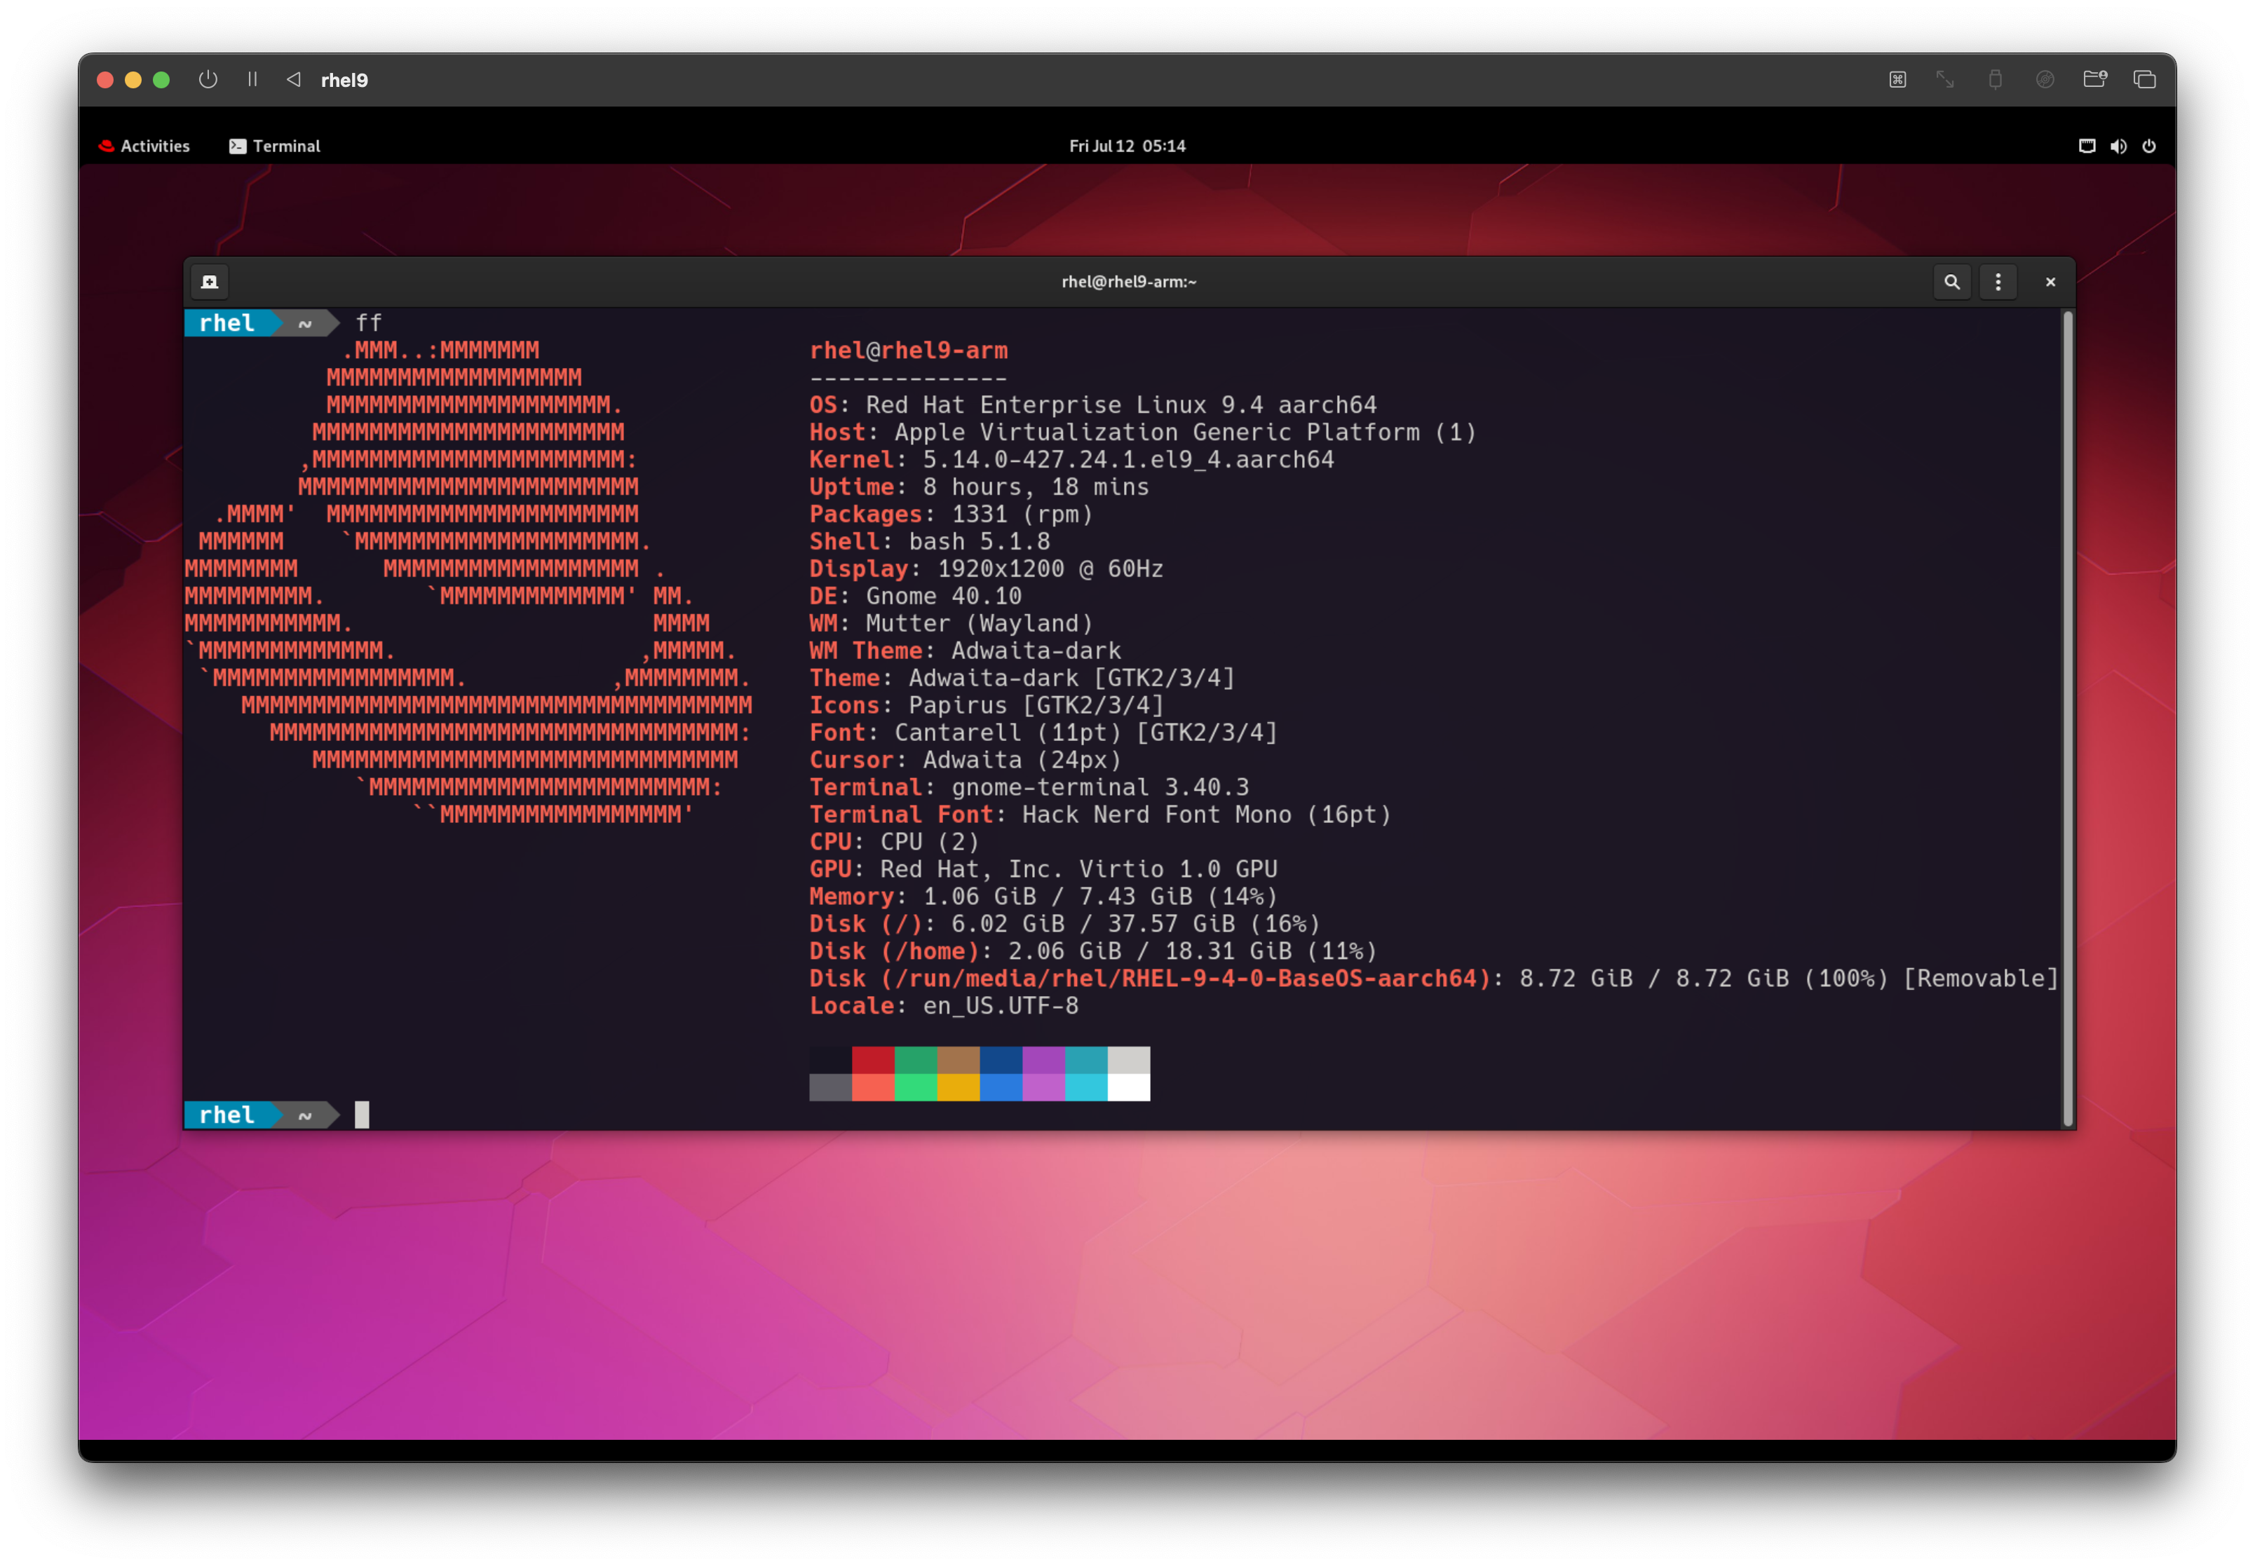This screenshot has width=2255, height=1566.
Task: Click the rhel@rhel9-arm heading in the output
Action: (909, 350)
